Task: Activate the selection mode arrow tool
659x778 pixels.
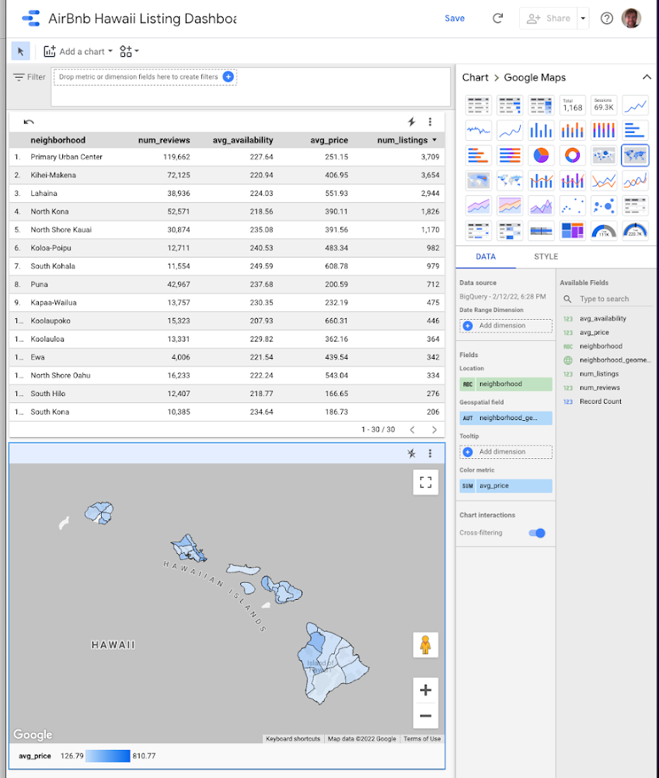Action: (x=20, y=51)
